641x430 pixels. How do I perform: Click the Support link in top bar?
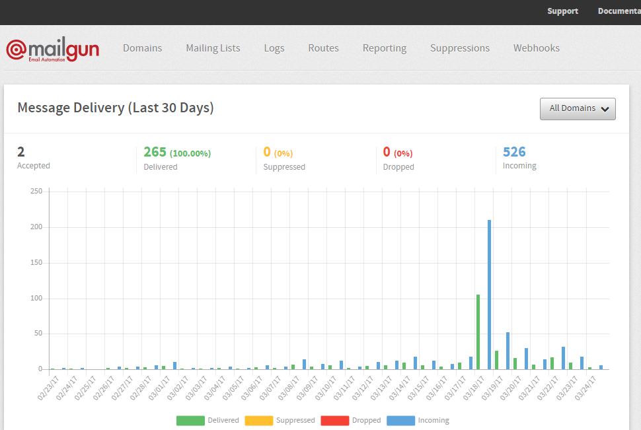pos(562,11)
